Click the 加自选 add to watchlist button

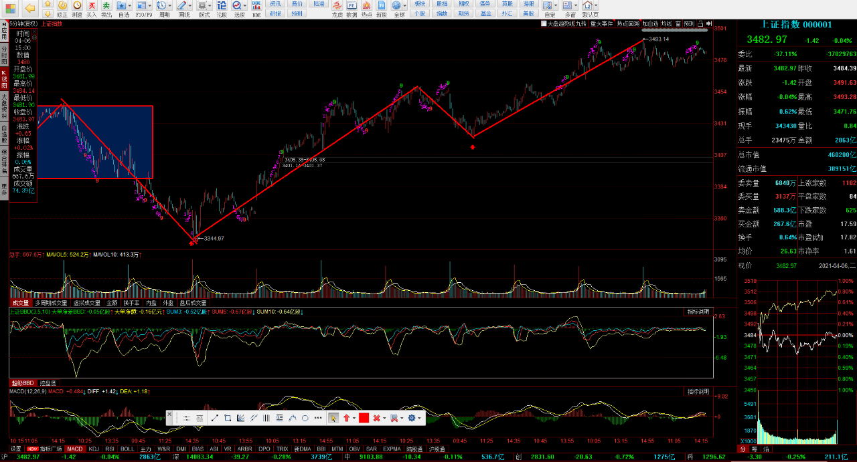[650, 23]
